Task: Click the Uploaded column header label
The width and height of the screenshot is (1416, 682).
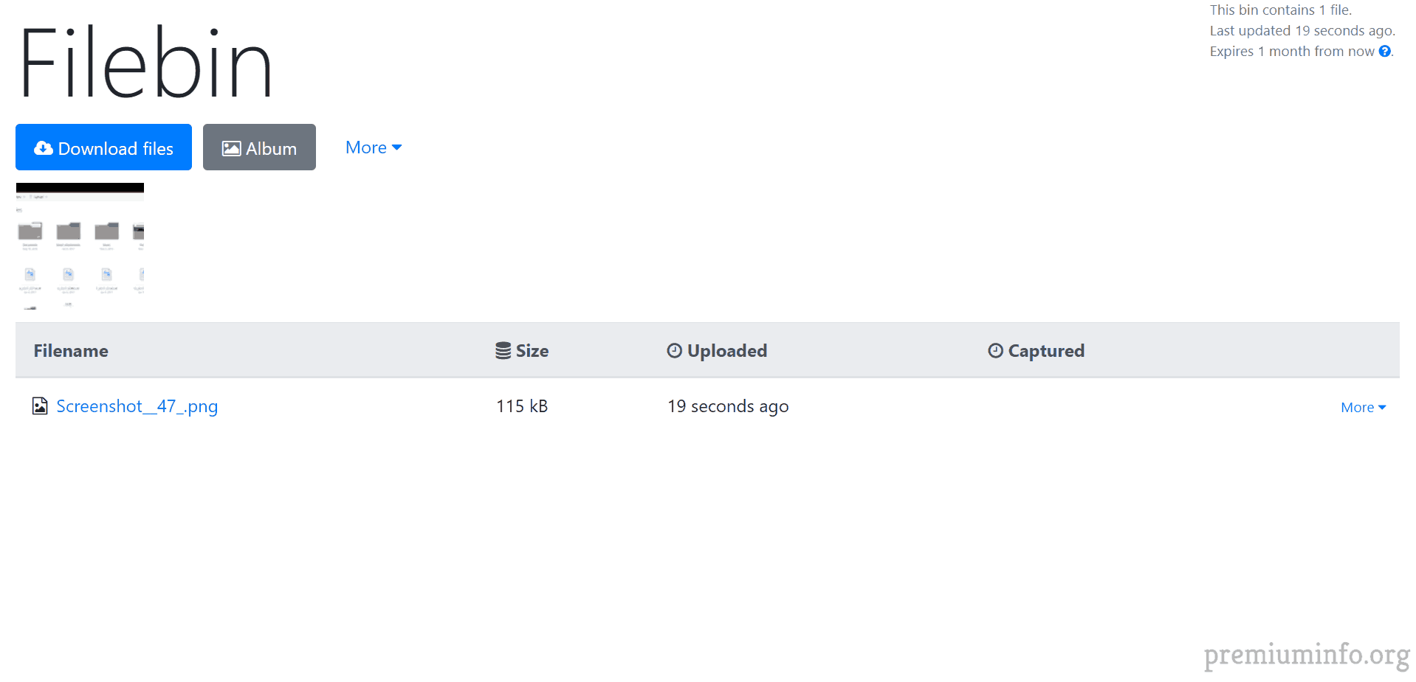Action: [x=727, y=351]
